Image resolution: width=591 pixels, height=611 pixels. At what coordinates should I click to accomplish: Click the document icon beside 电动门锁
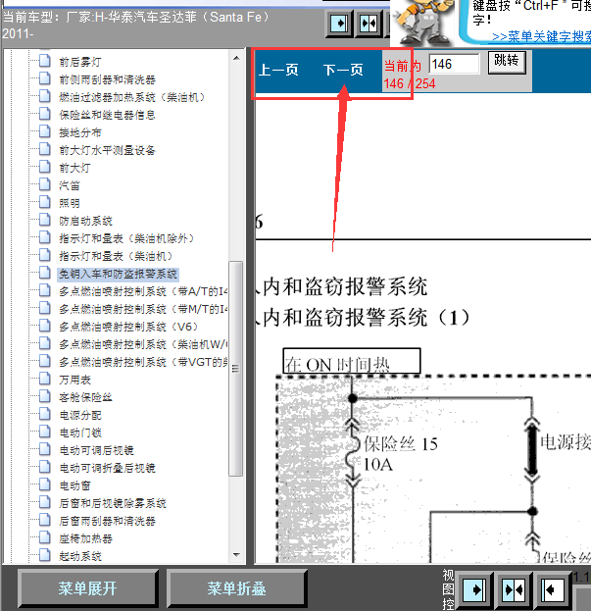[x=45, y=432]
